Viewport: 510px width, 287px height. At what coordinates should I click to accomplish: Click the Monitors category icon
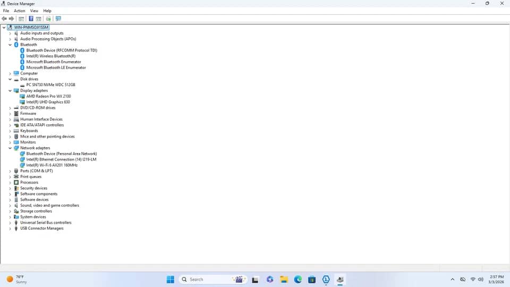(16, 142)
